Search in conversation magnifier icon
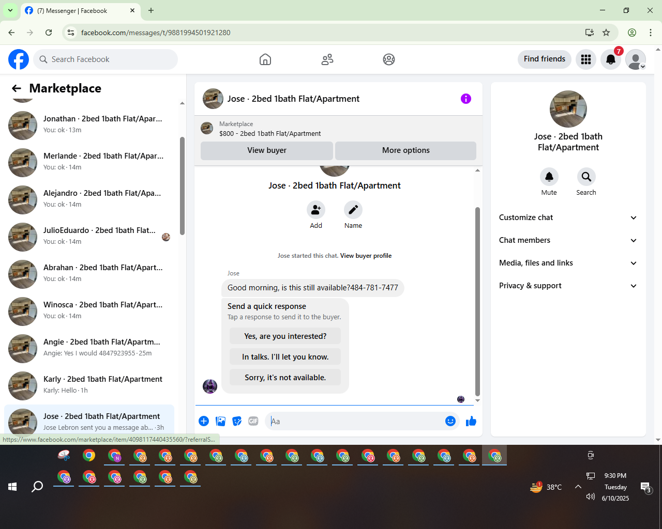 pyautogui.click(x=586, y=177)
